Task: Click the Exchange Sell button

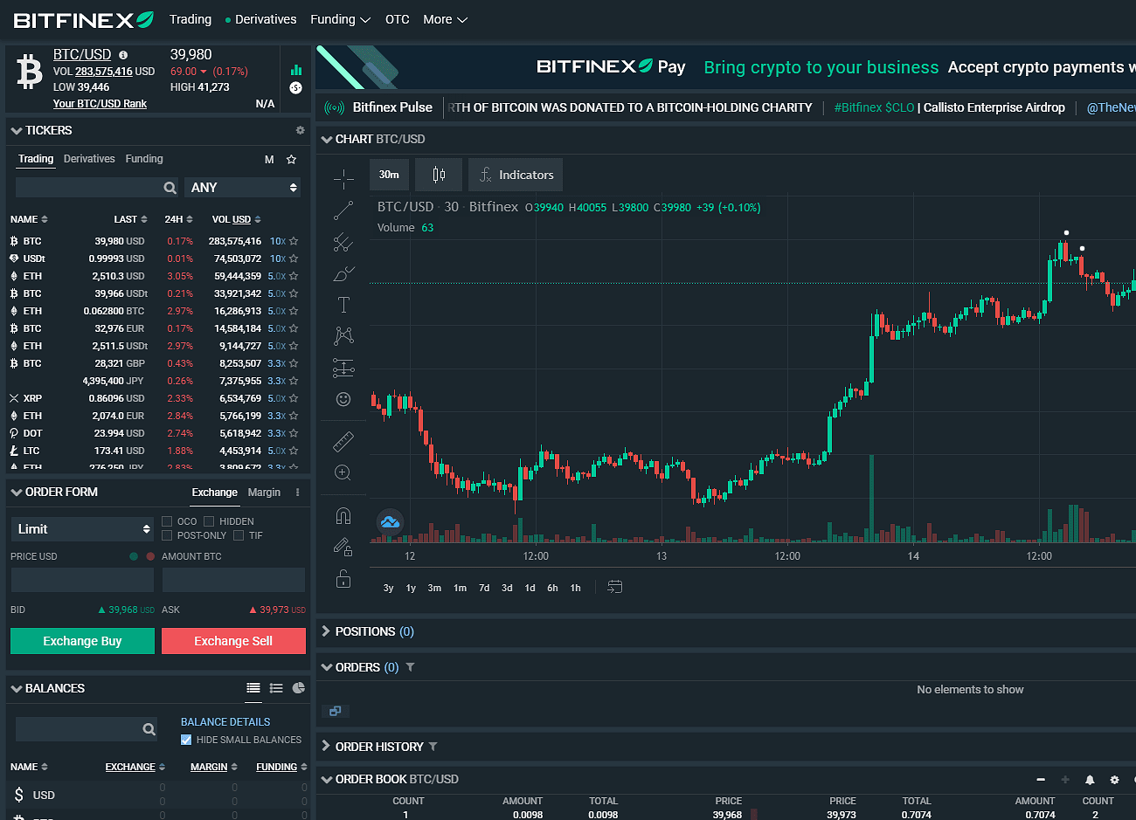Action: (233, 641)
